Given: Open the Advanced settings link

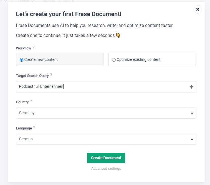Looking at the screenshot, I should pos(106,169).
